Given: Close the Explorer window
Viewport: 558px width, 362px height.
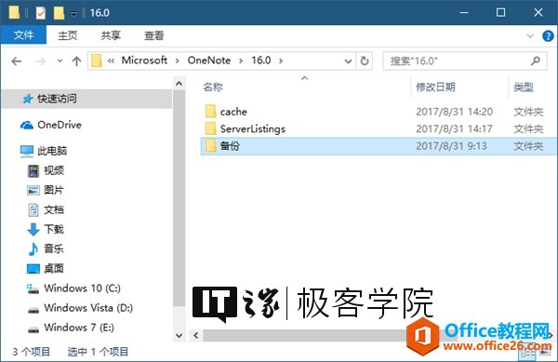Looking at the screenshot, I should (538, 12).
